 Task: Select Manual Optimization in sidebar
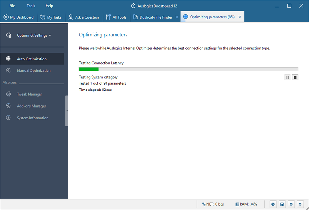(32, 70)
